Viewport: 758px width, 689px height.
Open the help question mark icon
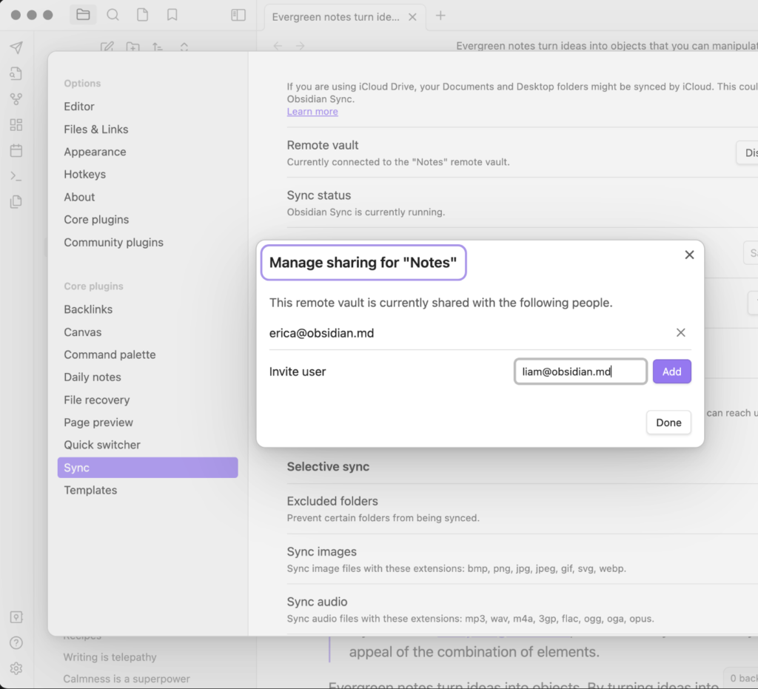tap(16, 642)
